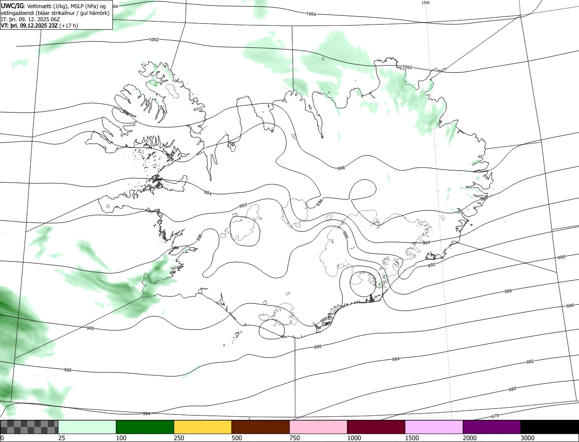The image size is (579, 442).
Task: Click the legend value "2000"
Action: 470,438
